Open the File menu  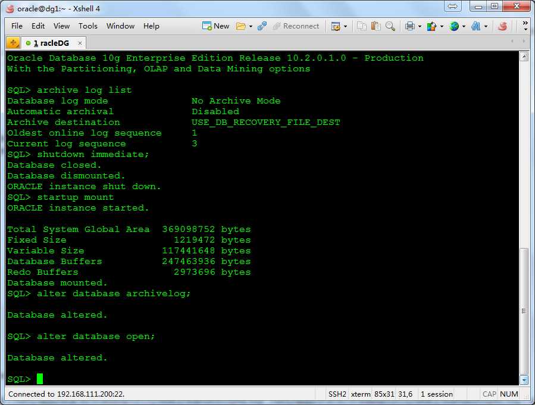17,26
